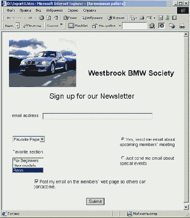This screenshot has height=218, width=190.
Task: Open the Favorites (Избранное) toolbar button
Action: coord(92,18)
